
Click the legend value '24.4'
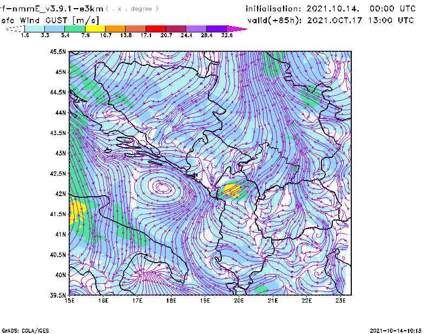(x=186, y=35)
